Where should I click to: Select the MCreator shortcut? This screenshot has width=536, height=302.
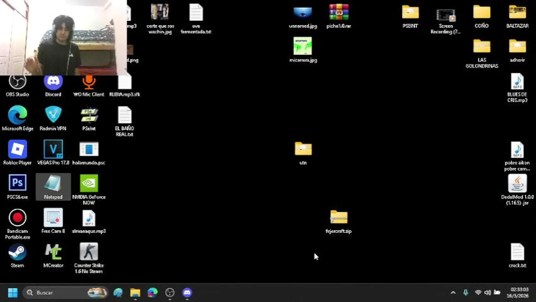click(x=53, y=256)
